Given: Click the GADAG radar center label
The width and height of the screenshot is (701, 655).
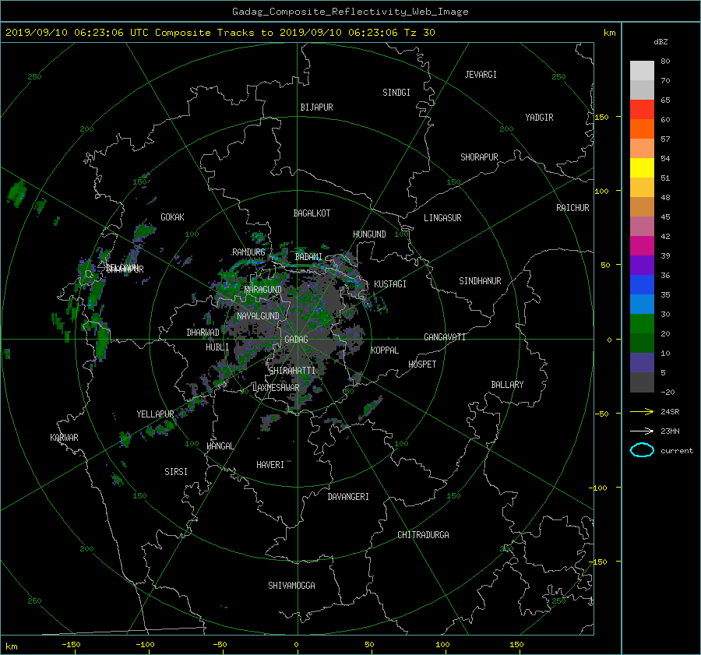Looking at the screenshot, I should 296,340.
